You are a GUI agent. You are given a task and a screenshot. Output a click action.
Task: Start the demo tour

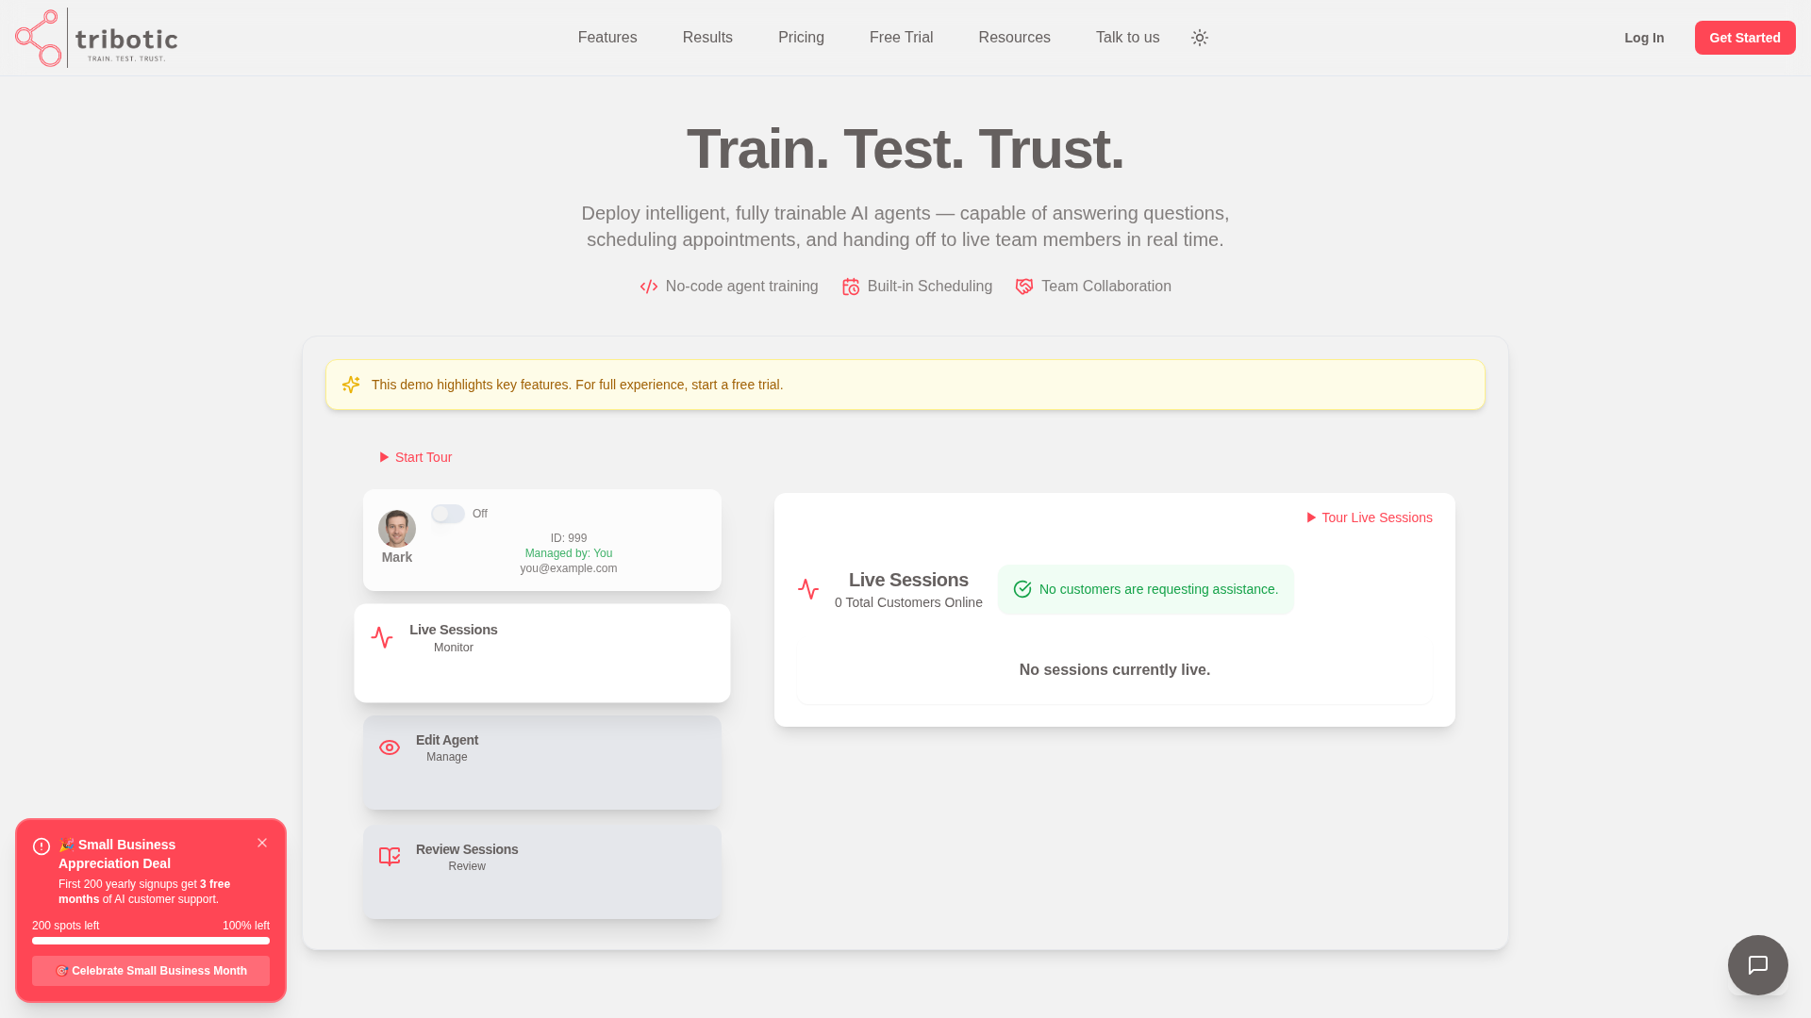(x=416, y=457)
